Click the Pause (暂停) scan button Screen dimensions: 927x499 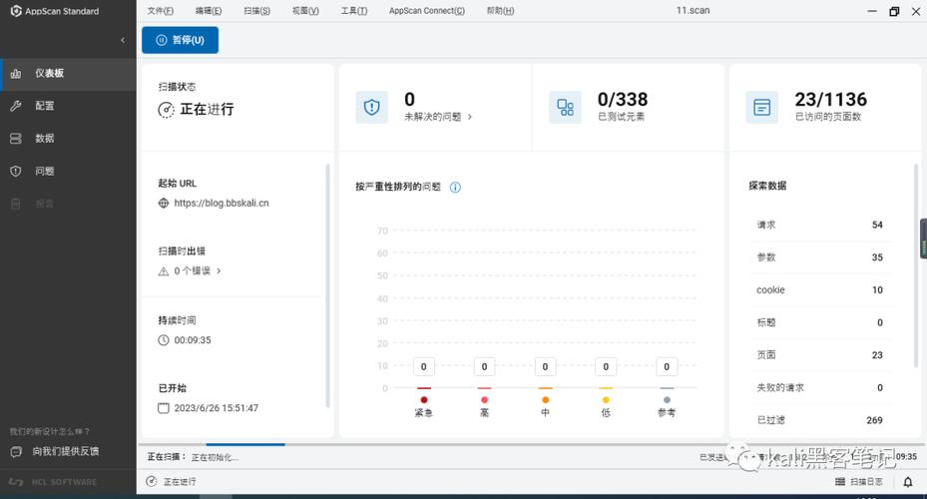click(x=180, y=40)
